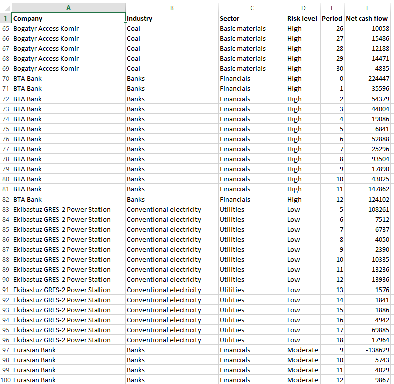This screenshot has width=394, height=384.
Task: Select column D header
Action: click(304, 8)
